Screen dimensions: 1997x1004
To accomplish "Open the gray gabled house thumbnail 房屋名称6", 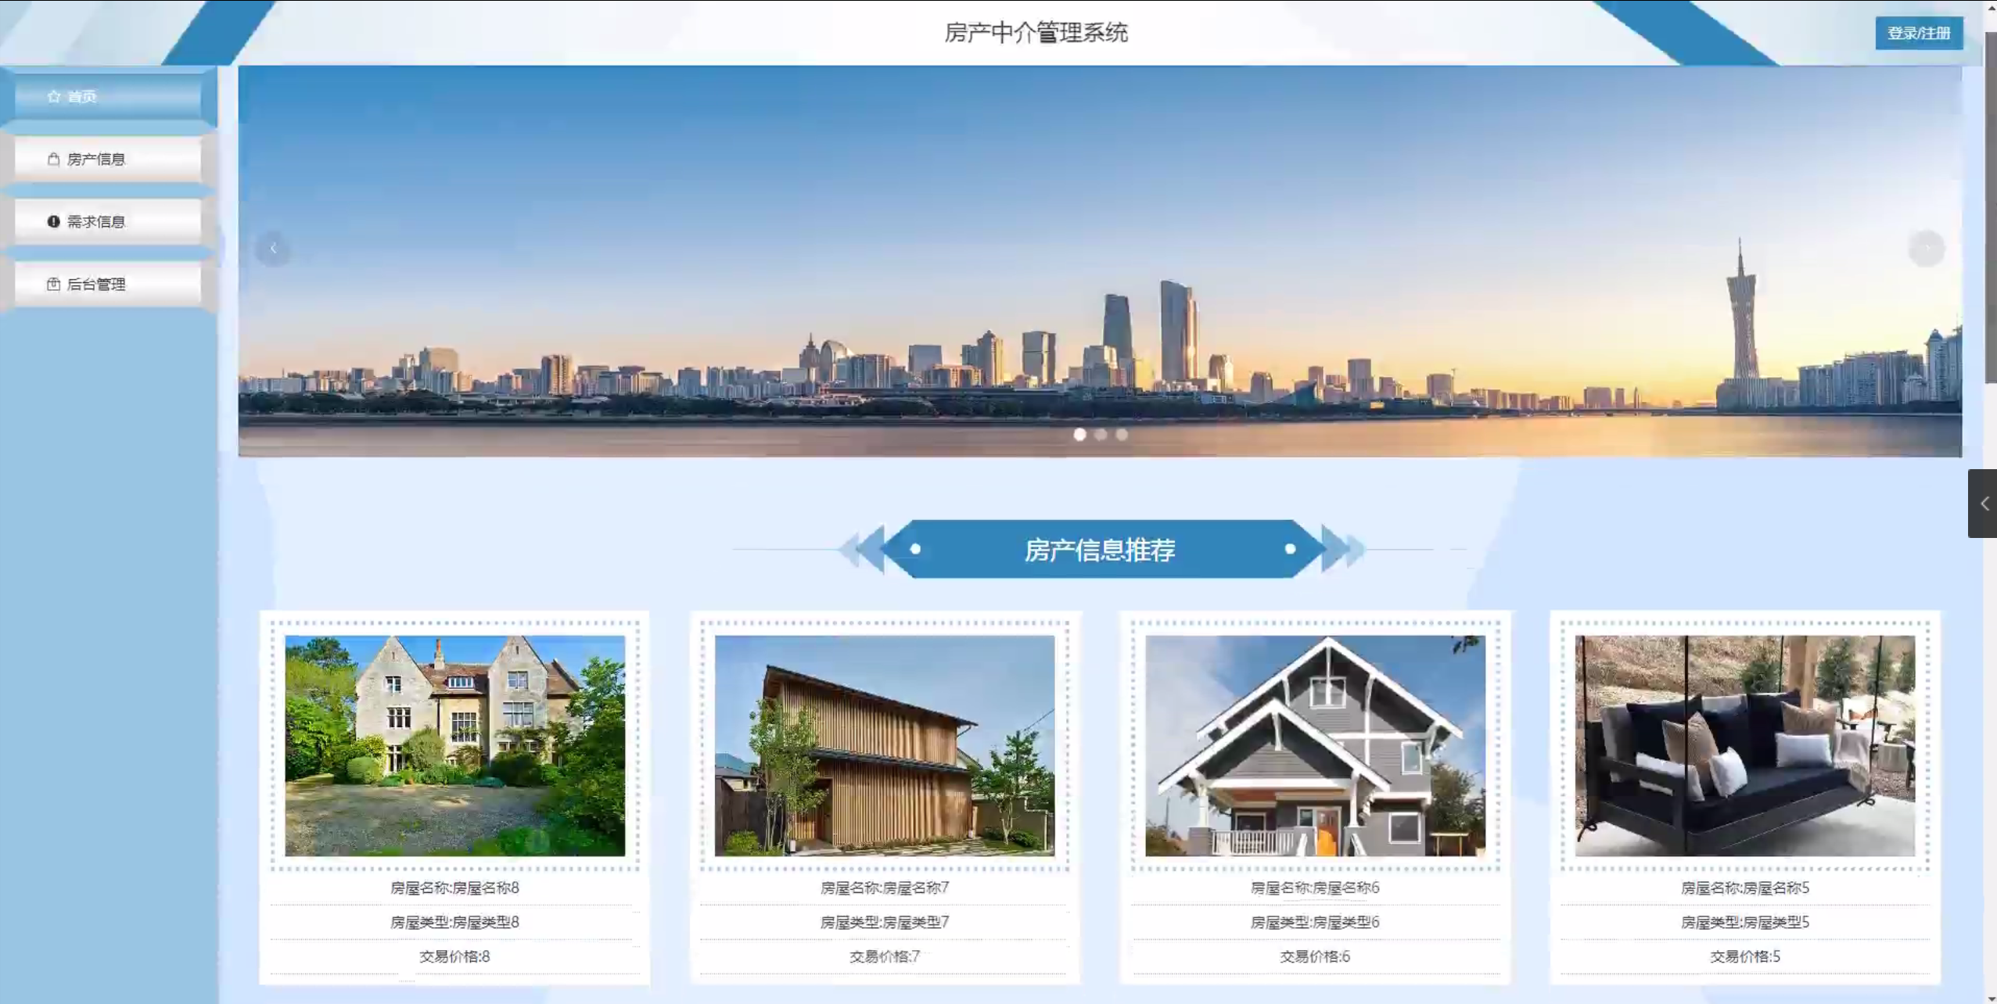I will pos(1314,744).
